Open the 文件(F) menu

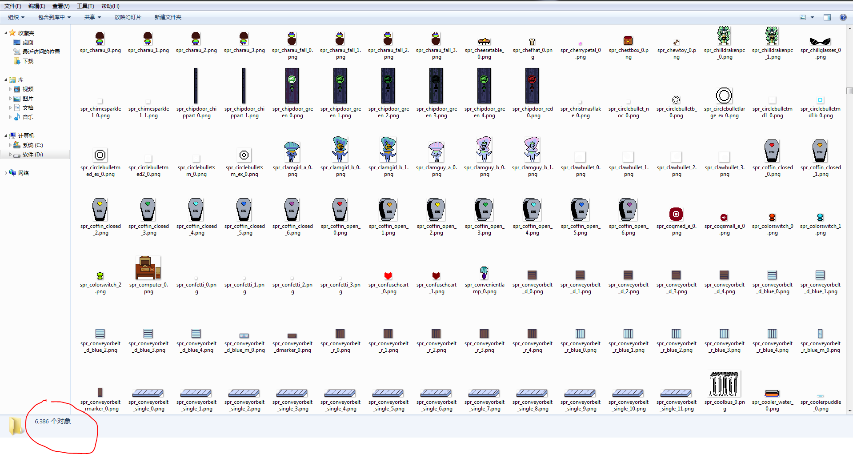[x=13, y=6]
